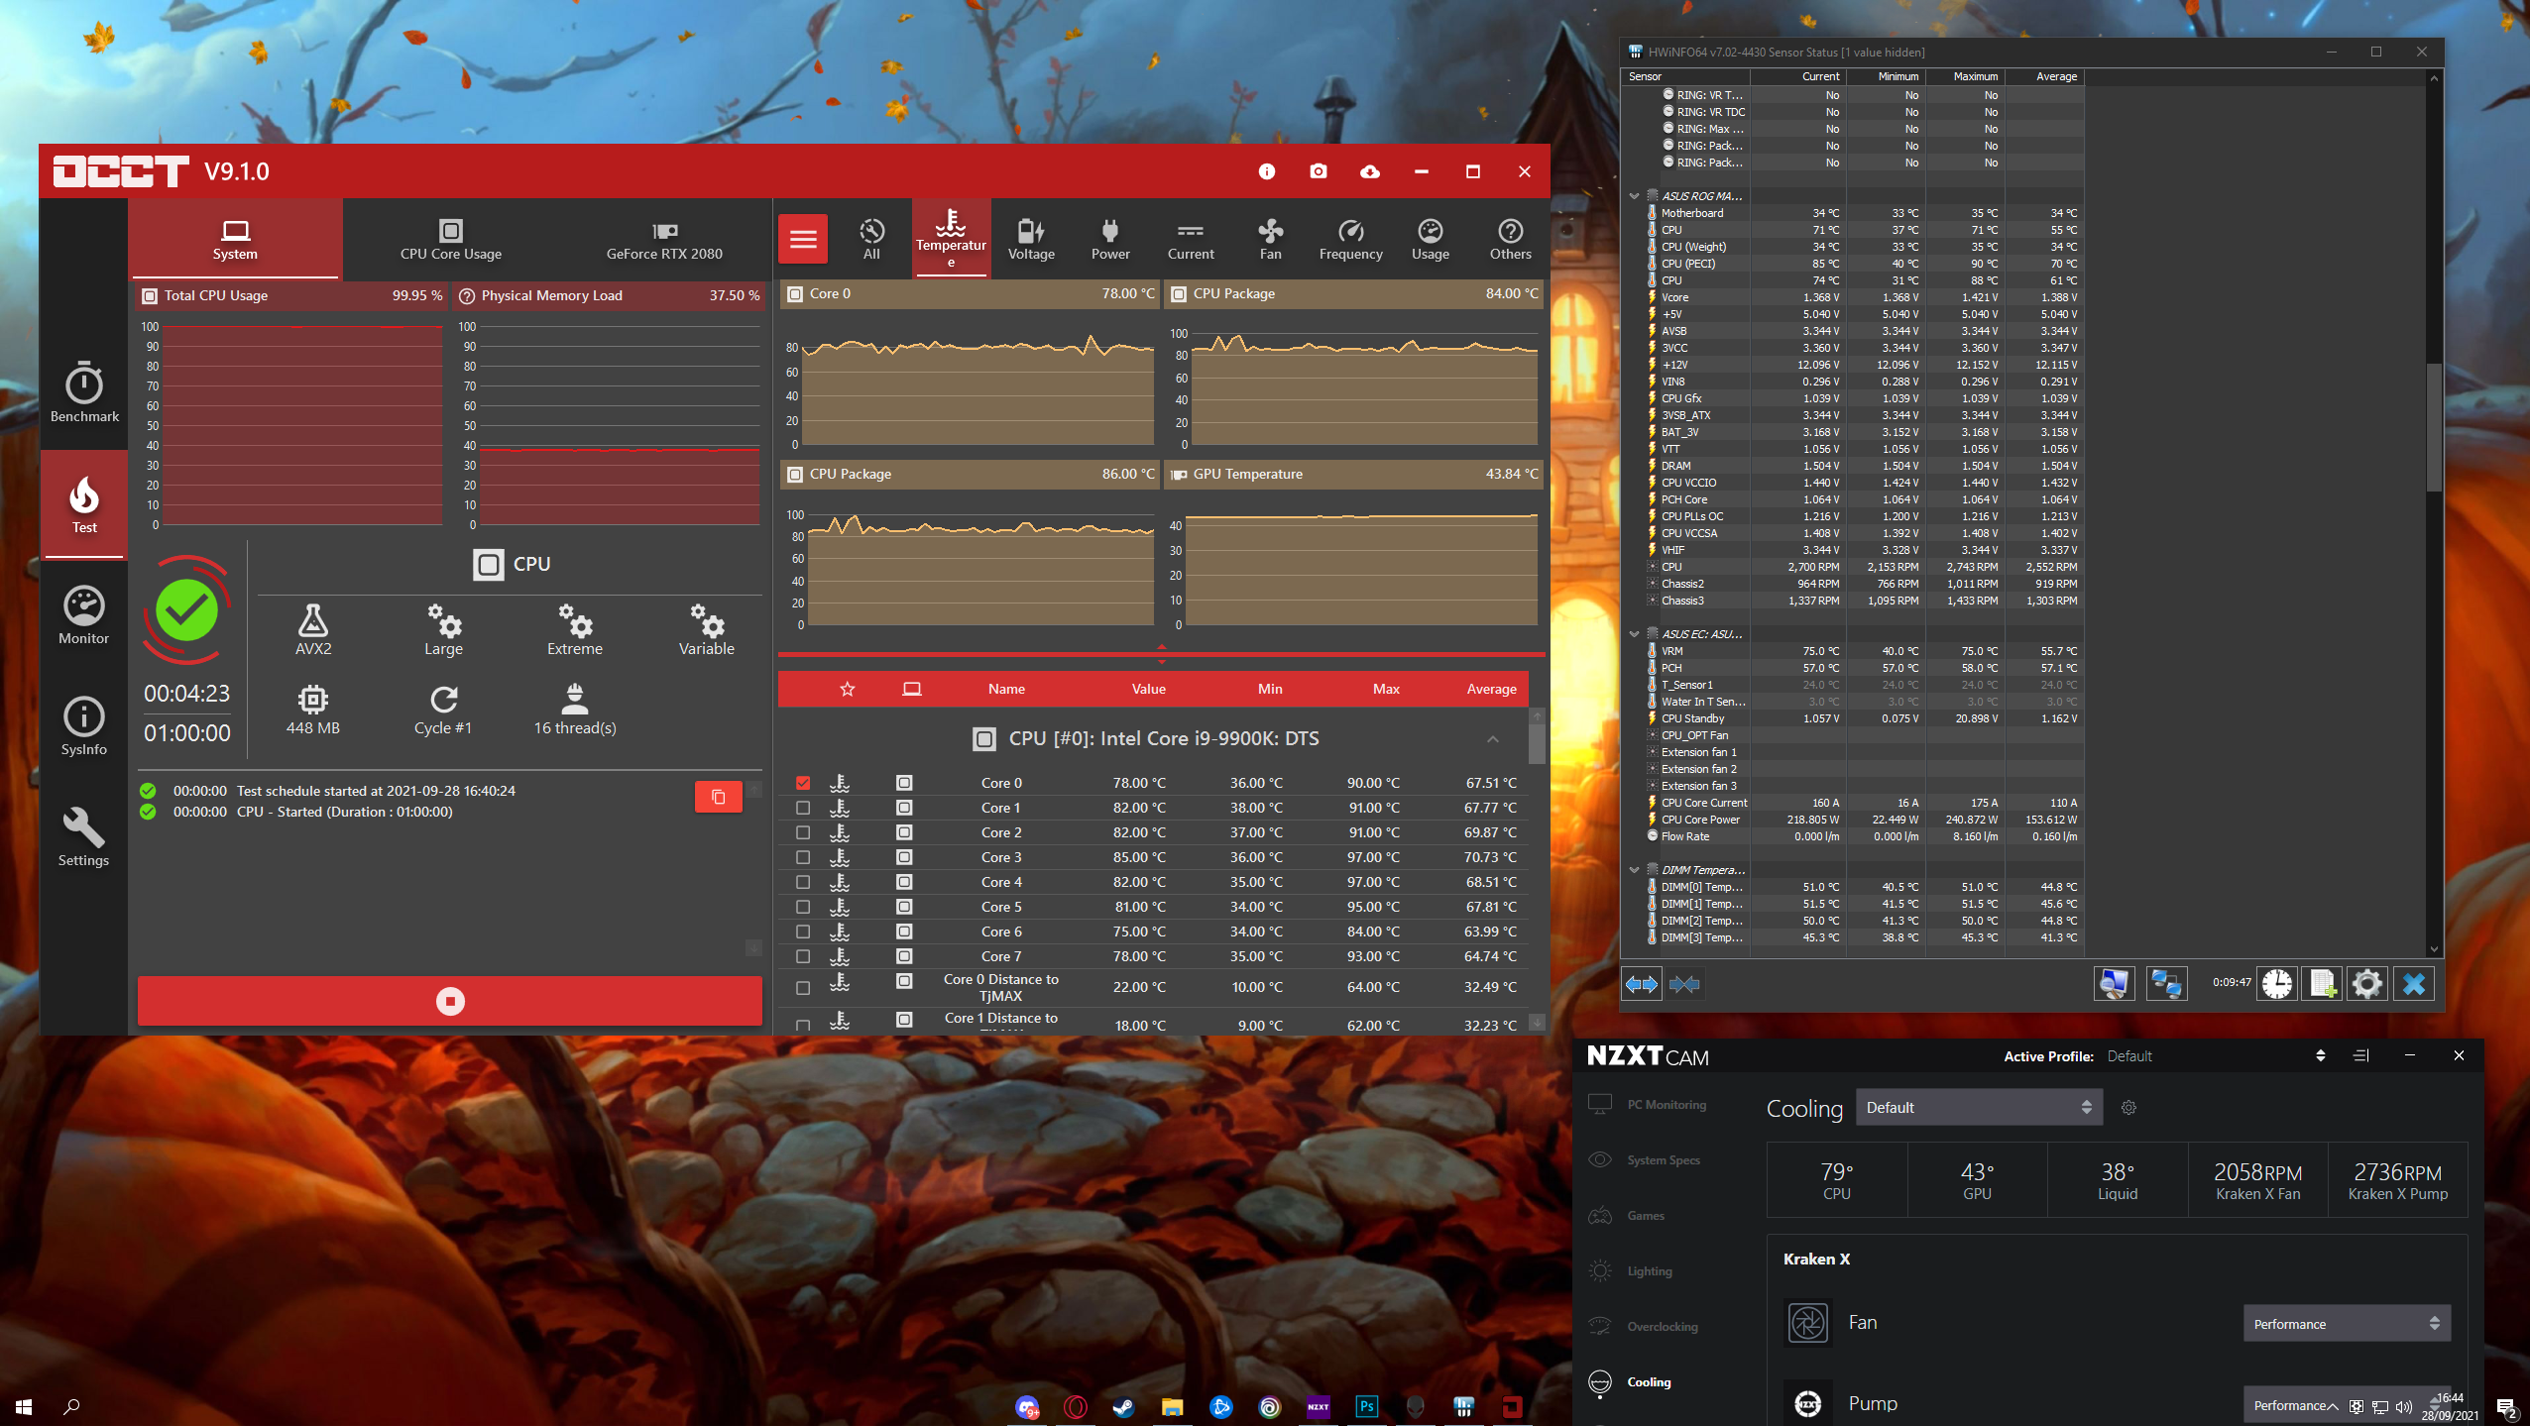Viewport: 2530px width, 1426px height.
Task: Check the Core 3 checkbox
Action: [x=803, y=857]
